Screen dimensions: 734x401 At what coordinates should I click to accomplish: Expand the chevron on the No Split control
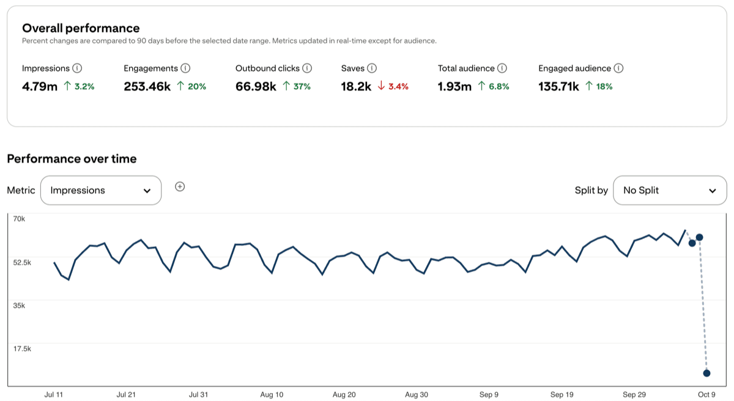[x=712, y=190]
